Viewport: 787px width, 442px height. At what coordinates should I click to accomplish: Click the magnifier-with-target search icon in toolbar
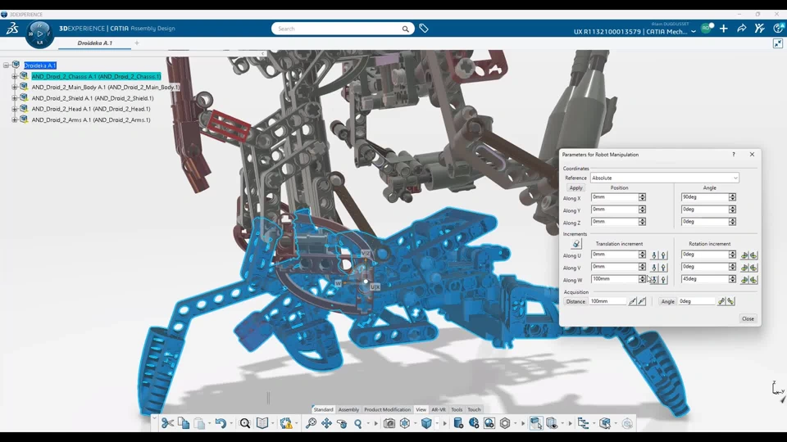click(245, 423)
